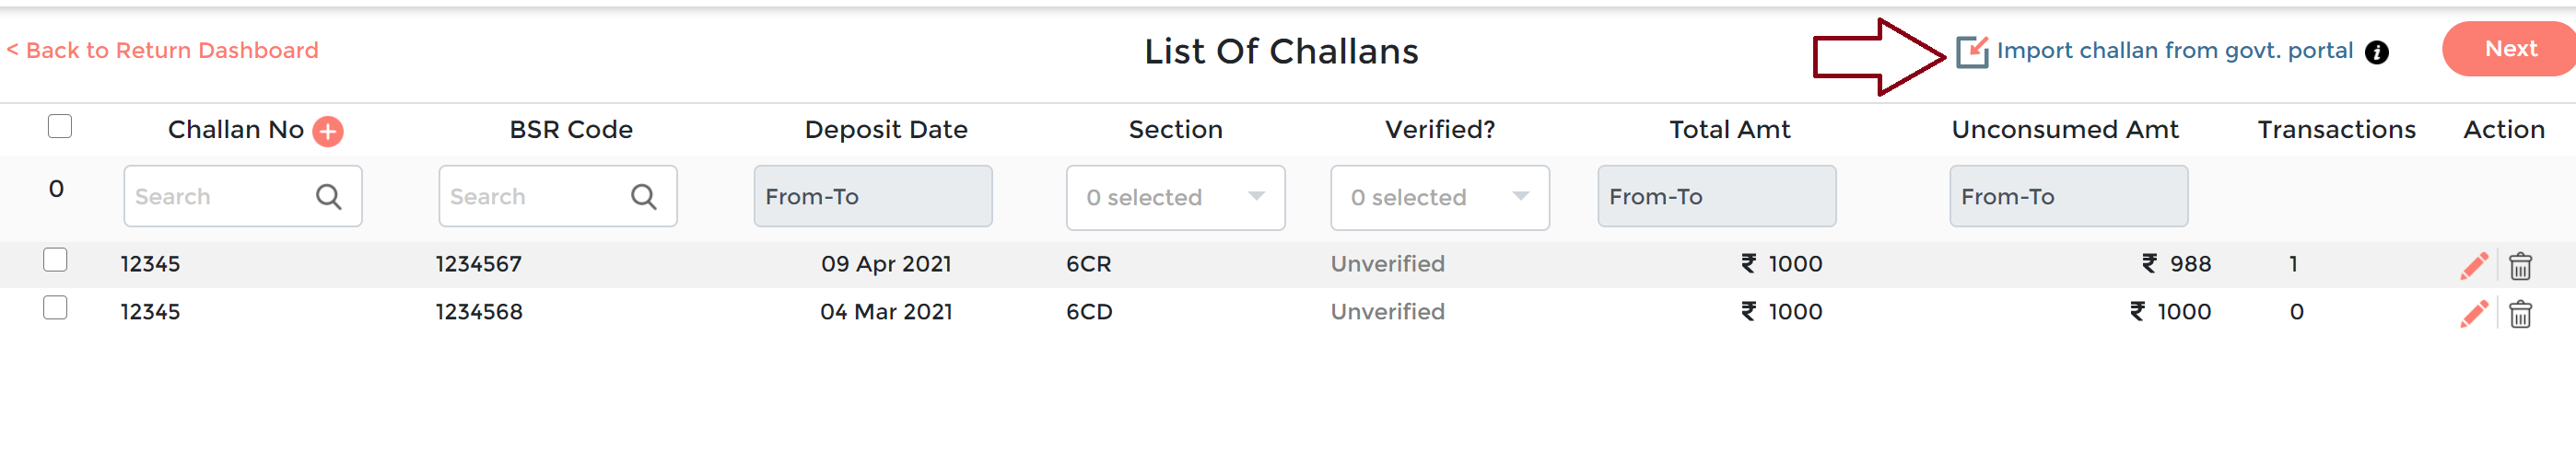Select the checkbox for the 6CD challan row
Viewport: 2576px width, 451px height.
point(56,308)
